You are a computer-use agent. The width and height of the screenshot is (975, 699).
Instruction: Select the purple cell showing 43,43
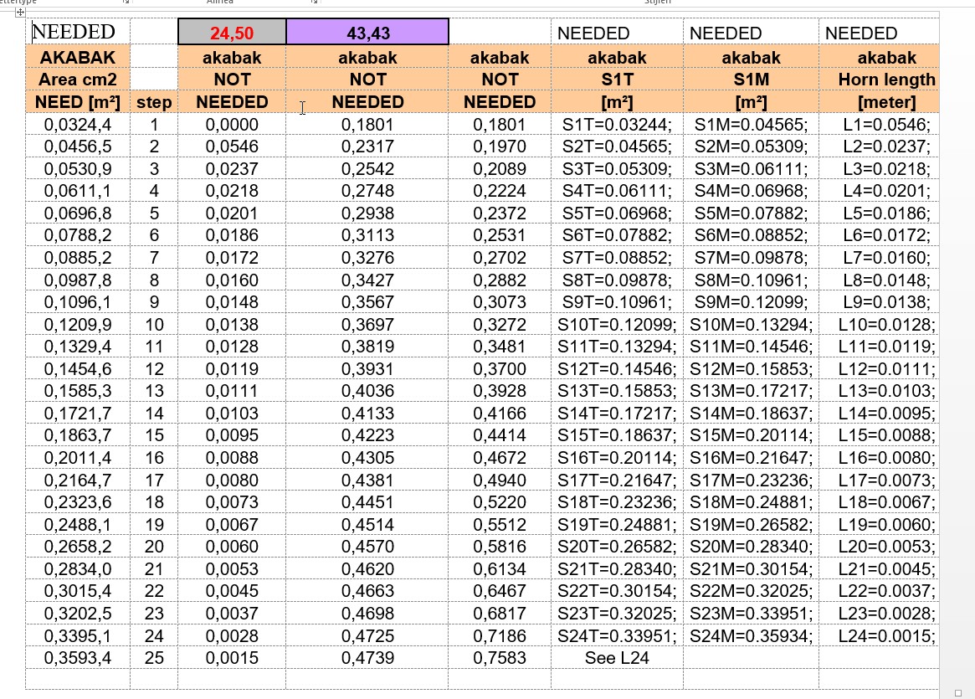pos(367,32)
